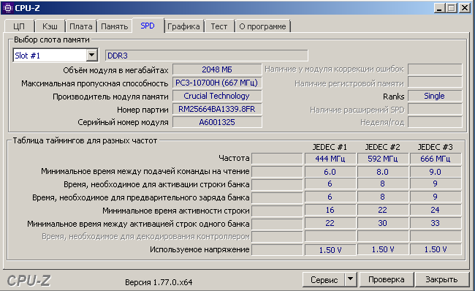Click the 8.0 read latency value

[x=383, y=172]
